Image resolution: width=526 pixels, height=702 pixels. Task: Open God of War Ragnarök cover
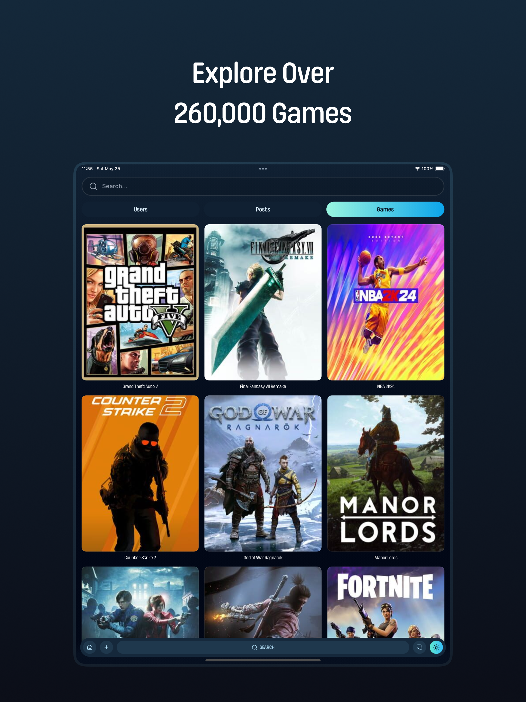(x=263, y=474)
